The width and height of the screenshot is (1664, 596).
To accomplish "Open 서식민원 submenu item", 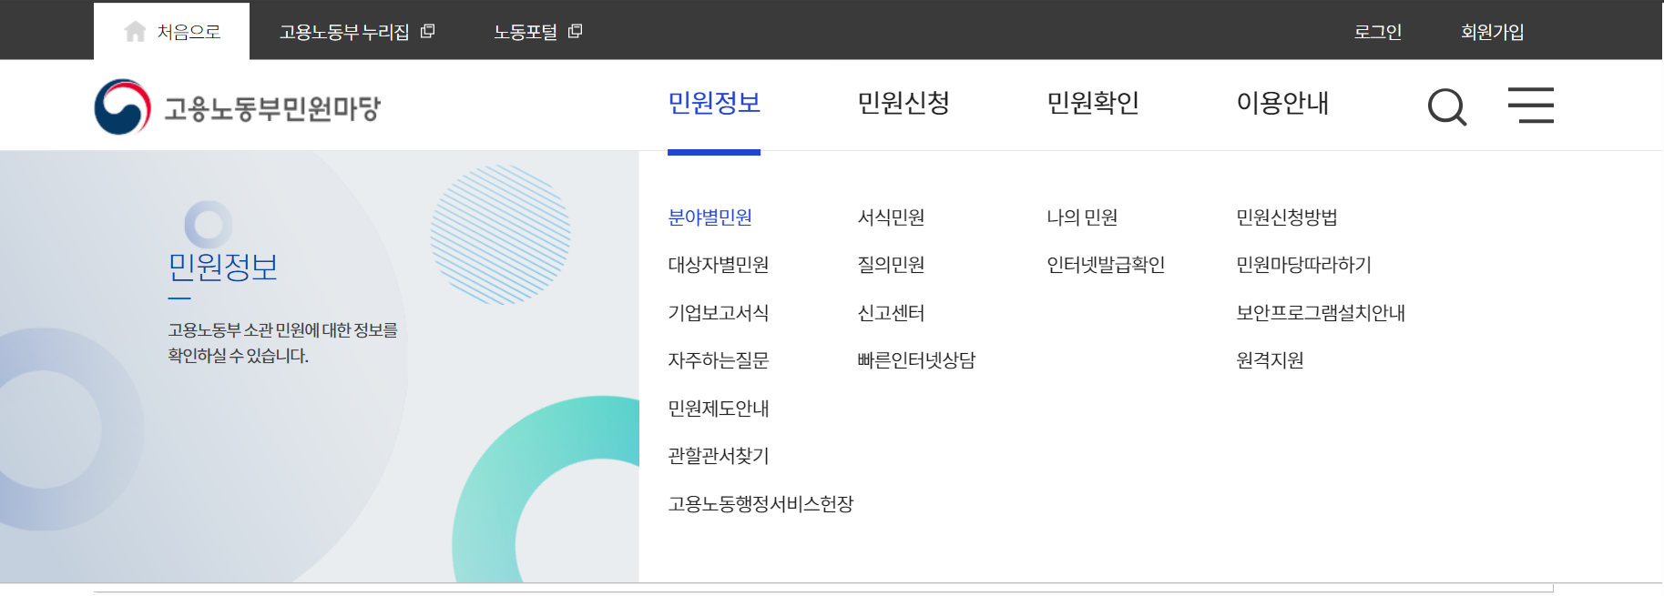I will [891, 217].
